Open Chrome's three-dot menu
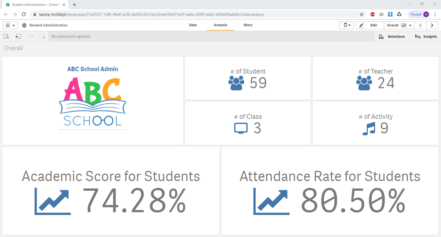The height and width of the screenshot is (237, 441). pyautogui.click(x=435, y=14)
